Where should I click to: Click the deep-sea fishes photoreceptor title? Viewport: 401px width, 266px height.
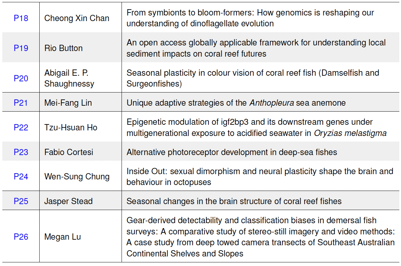232,152
